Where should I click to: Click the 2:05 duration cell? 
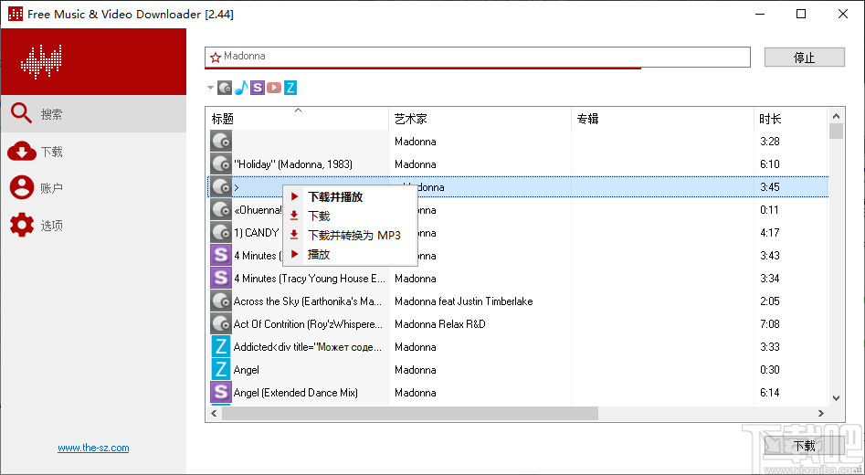[x=770, y=301]
